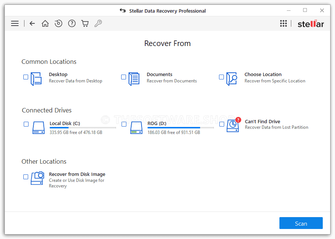Check the Documents checkbox

tap(123, 77)
